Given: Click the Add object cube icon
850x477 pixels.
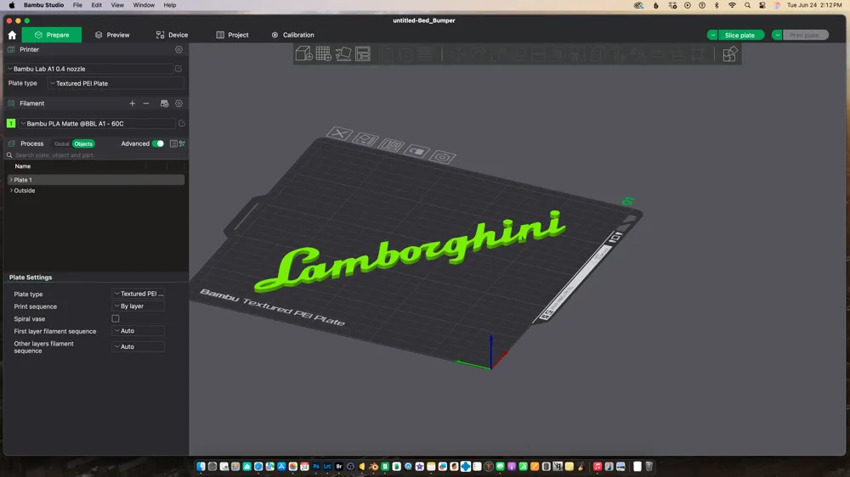Looking at the screenshot, I should pyautogui.click(x=303, y=53).
